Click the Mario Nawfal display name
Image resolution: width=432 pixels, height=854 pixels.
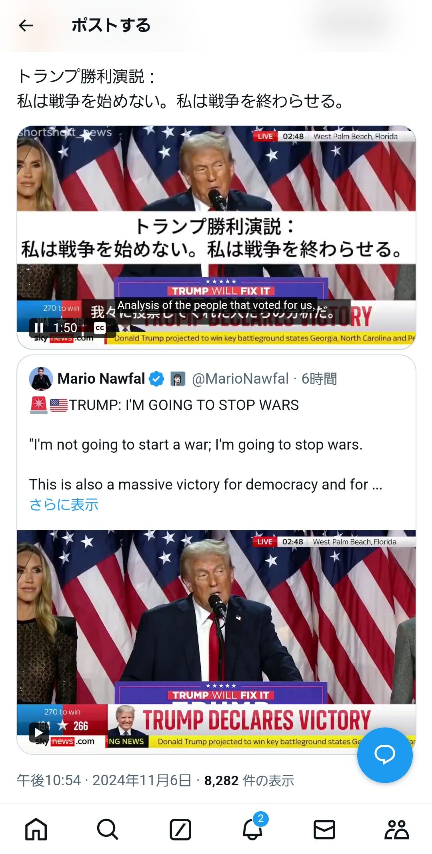(x=101, y=378)
